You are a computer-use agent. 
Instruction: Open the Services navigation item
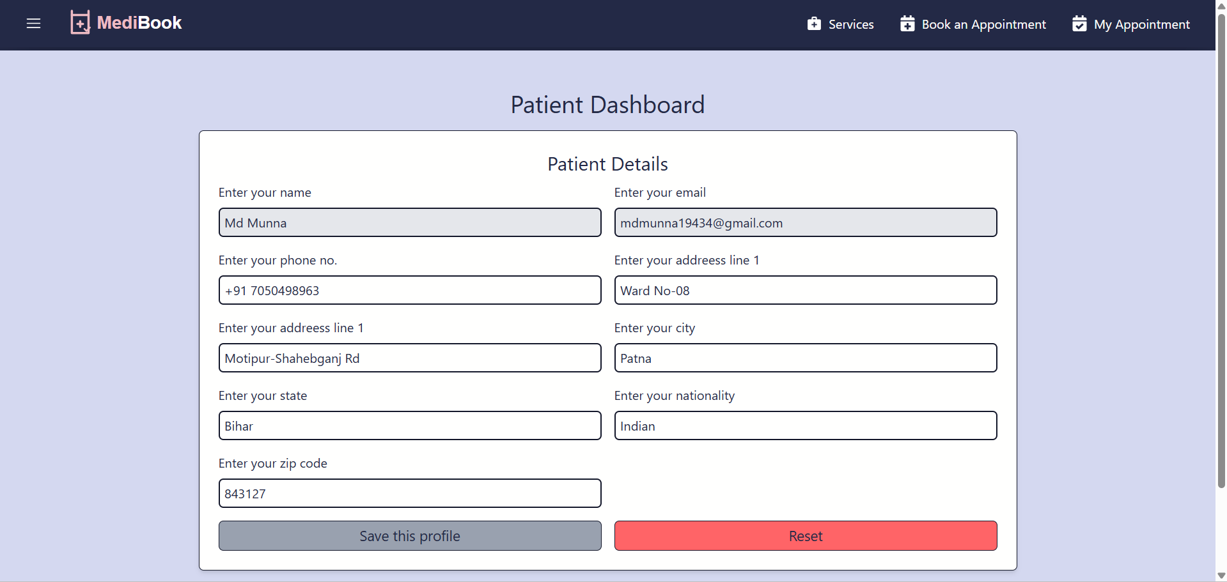point(851,24)
